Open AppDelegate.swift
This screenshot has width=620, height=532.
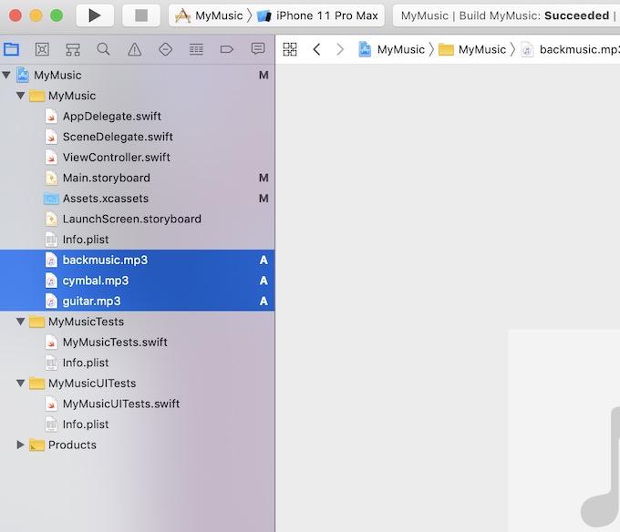point(137,116)
